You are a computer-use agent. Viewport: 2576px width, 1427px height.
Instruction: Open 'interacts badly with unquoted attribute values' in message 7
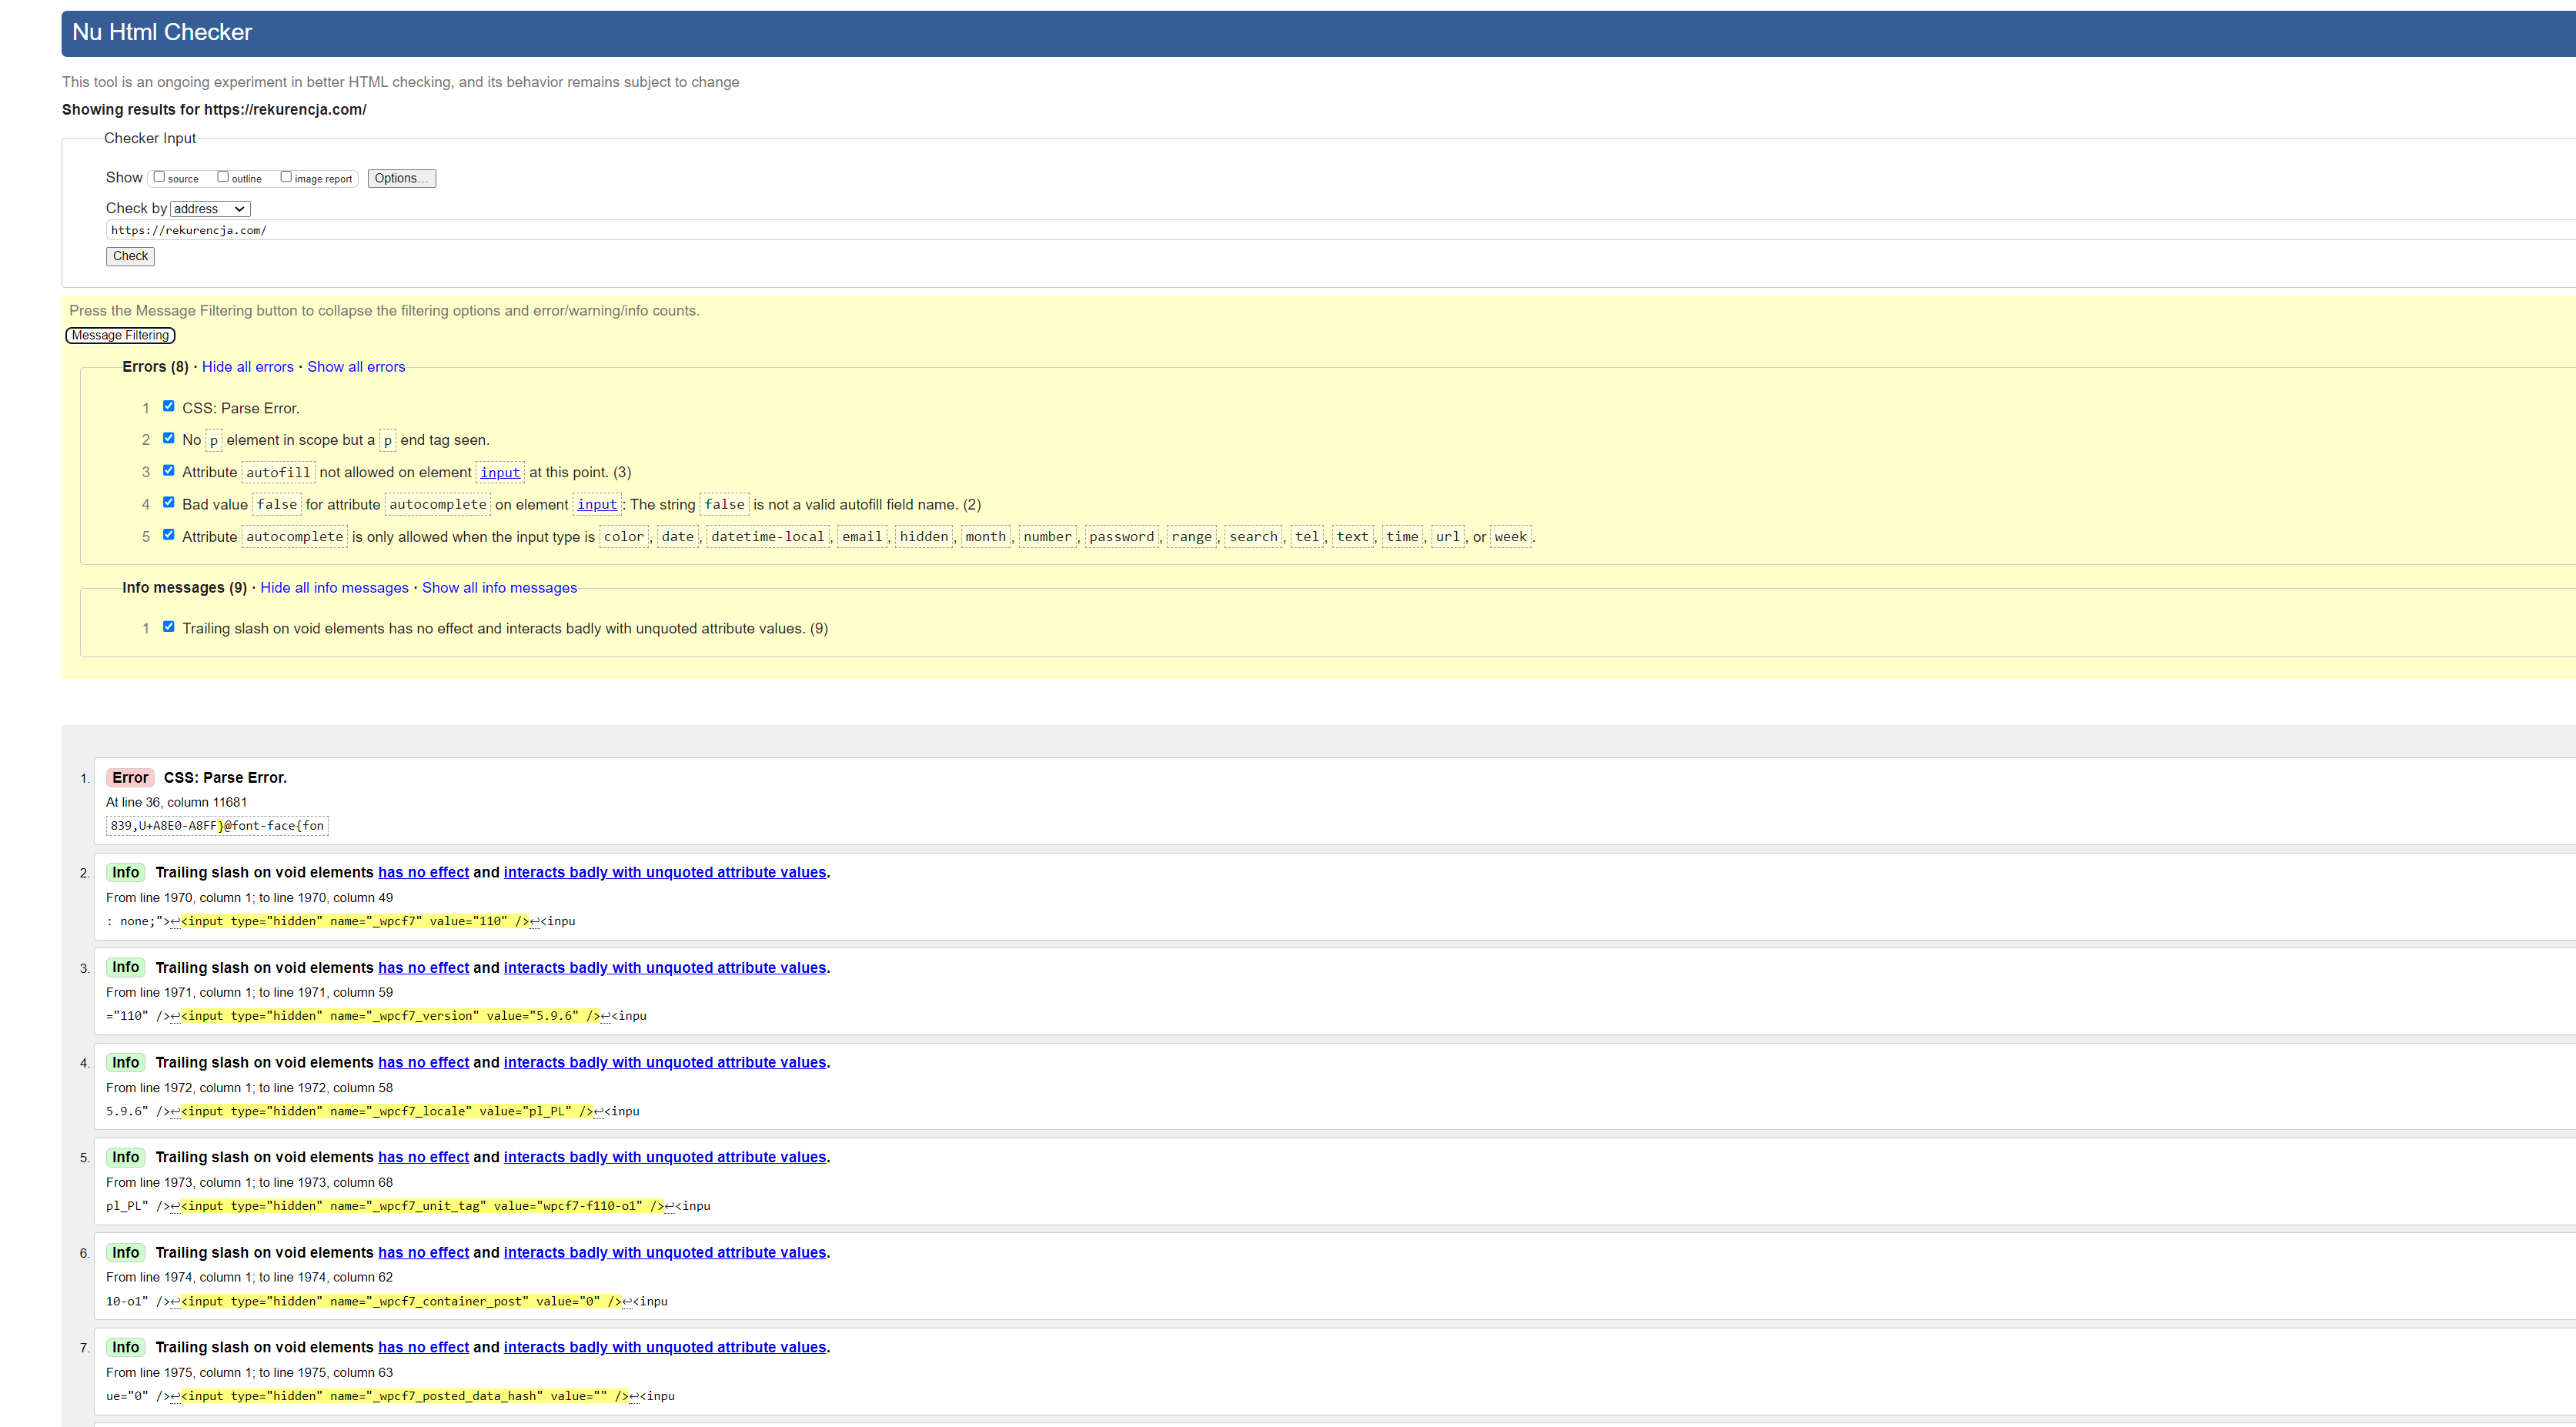(x=665, y=1348)
